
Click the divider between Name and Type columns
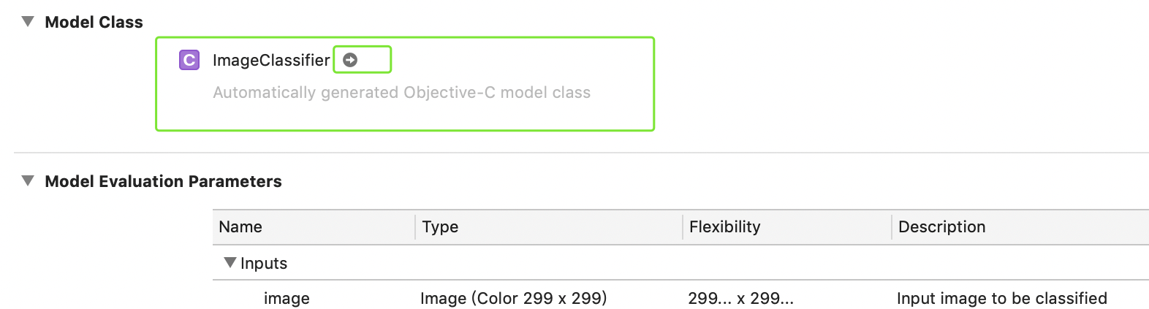click(415, 226)
